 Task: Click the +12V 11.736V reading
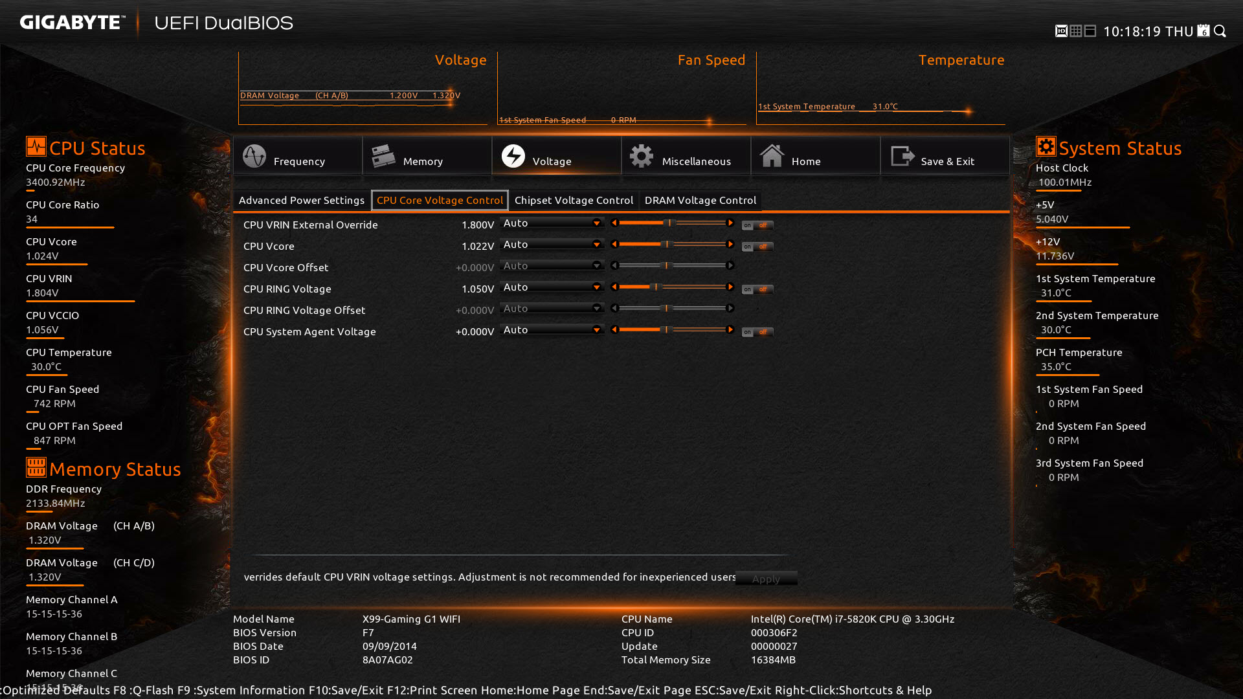1055,256
